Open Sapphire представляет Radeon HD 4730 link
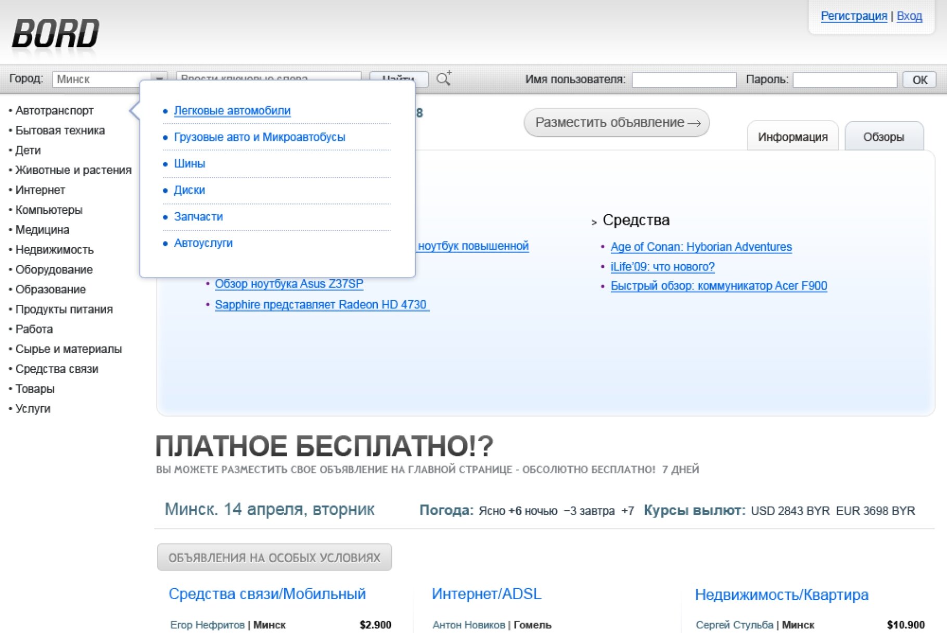This screenshot has height=633, width=947. (x=322, y=305)
